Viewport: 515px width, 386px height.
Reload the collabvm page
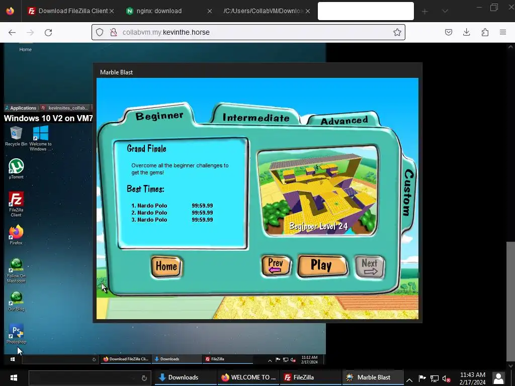point(48,32)
